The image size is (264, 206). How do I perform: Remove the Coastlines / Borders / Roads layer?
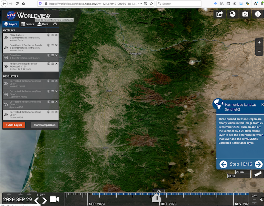57,45
